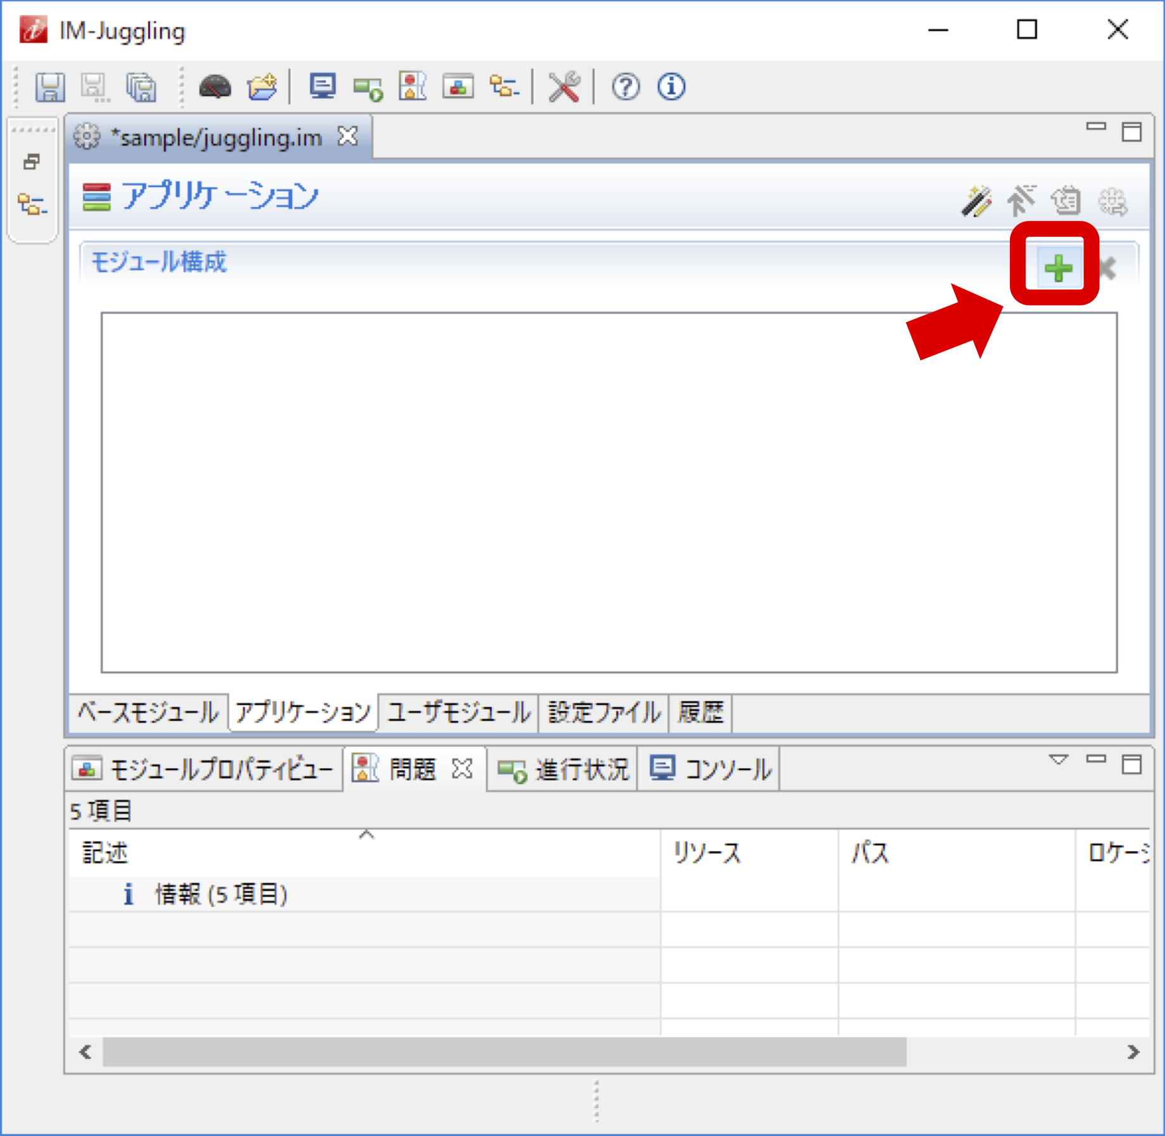The image size is (1165, 1136).
Task: Click the パス column header
Action: (x=957, y=852)
